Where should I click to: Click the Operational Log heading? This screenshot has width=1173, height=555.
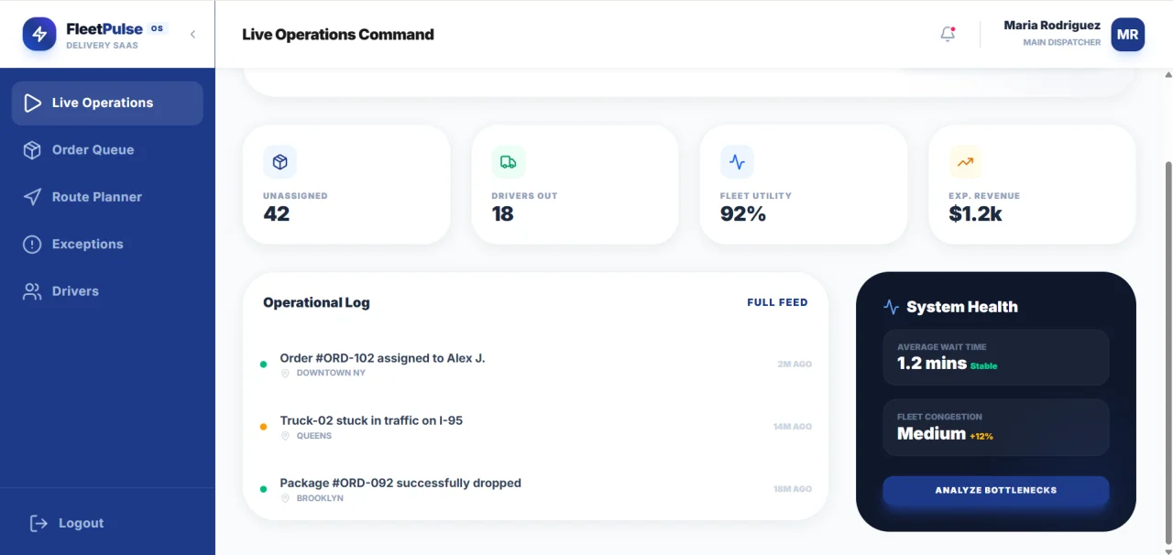[x=316, y=302]
